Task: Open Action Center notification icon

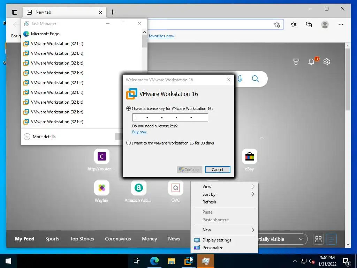Action: [x=346, y=261]
